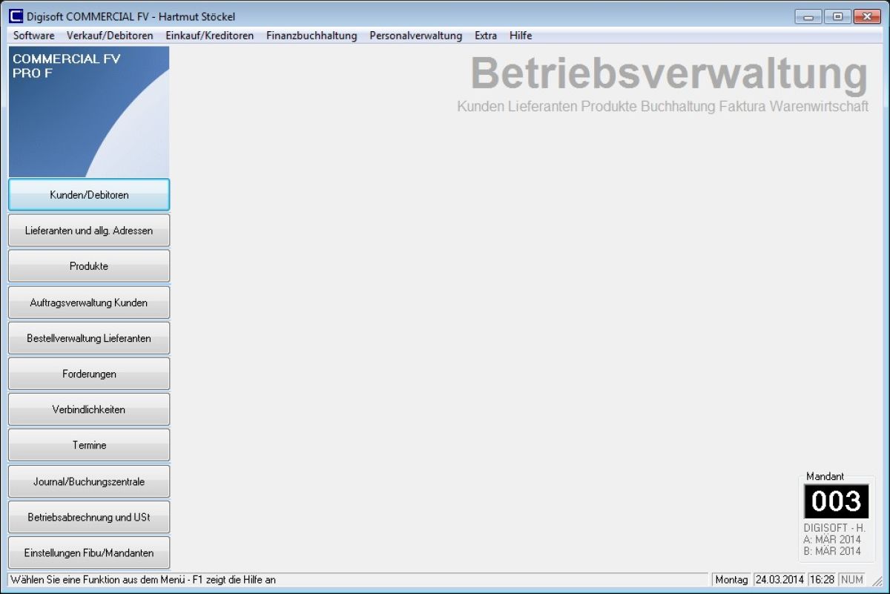Click the Mandant 003 number display

[x=836, y=501]
